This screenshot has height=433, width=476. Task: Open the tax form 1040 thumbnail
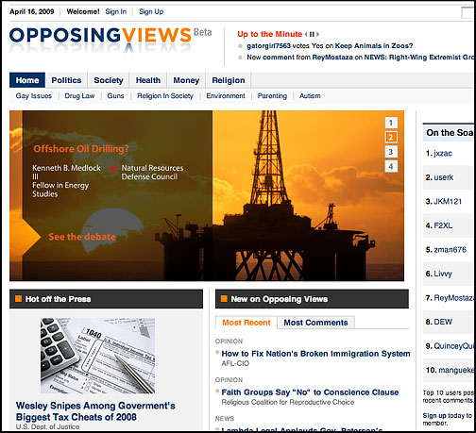point(97,356)
